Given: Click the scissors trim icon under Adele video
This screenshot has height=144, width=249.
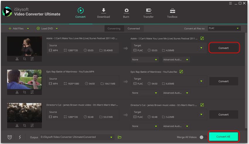Looking at the screenshot, I should click(17, 59).
